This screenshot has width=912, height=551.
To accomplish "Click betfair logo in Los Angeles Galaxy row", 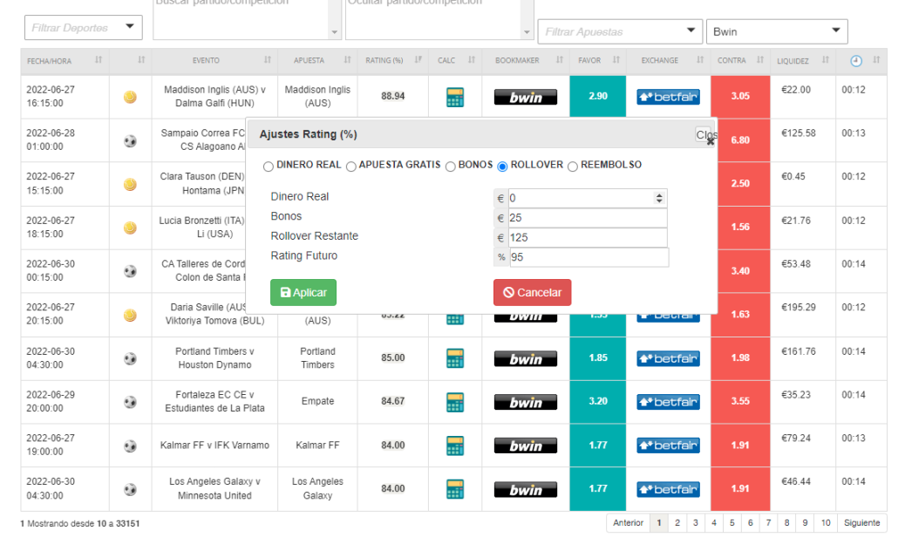I will point(668,489).
